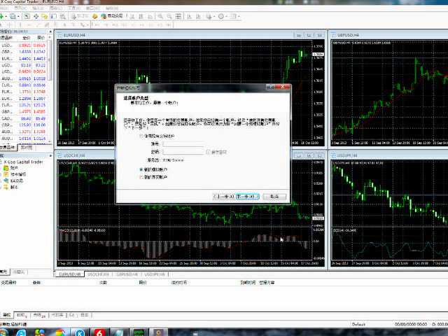Open New Chart dropdown arrow
448x336 pixels.
6,17
